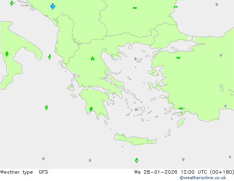Click the "(00+180)" forecast offset text

222,172
